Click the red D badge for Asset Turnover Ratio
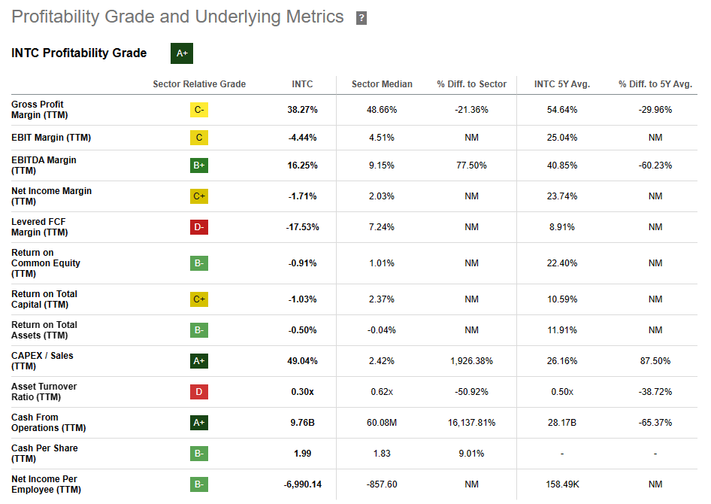Screen dimensions: 711x504 click(199, 392)
